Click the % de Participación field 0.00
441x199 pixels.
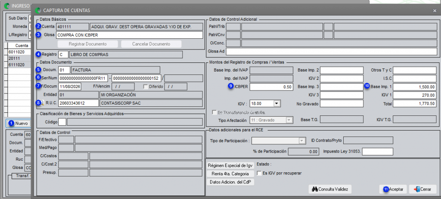[x=304, y=152]
